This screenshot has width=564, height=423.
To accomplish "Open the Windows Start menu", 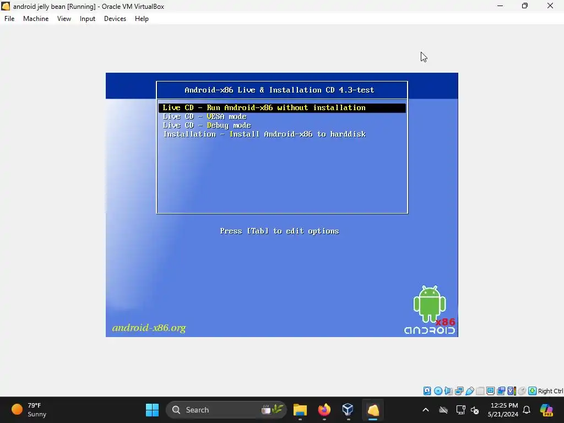I will (152, 410).
